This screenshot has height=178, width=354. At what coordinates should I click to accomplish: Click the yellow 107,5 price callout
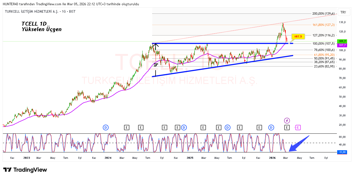click(x=298, y=36)
